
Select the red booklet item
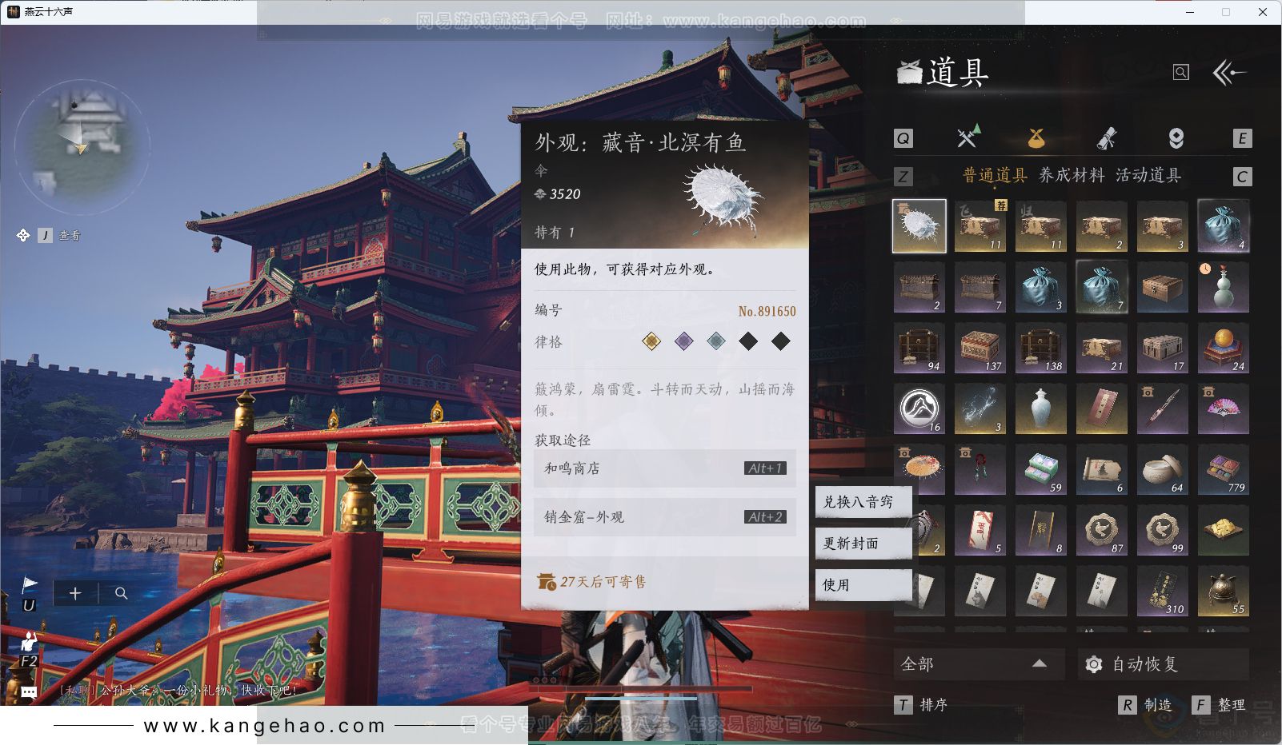1102,408
